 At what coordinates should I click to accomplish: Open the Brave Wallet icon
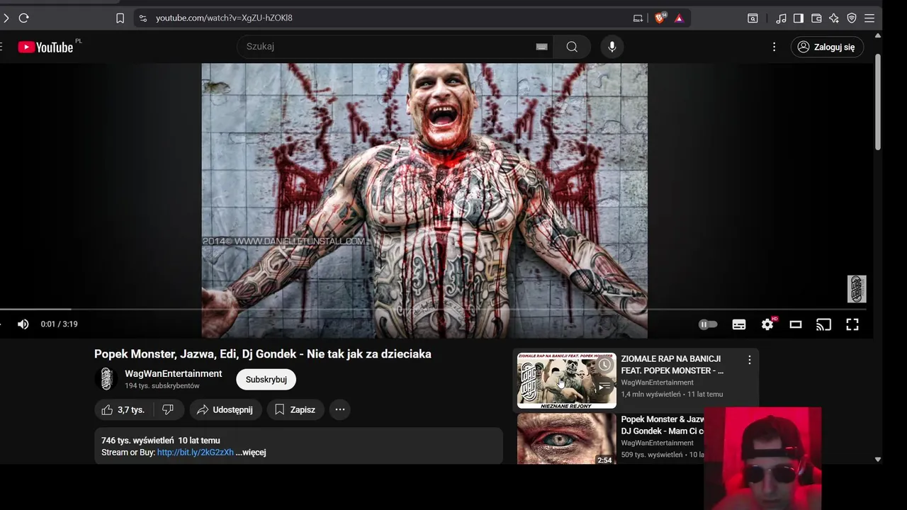tap(816, 18)
